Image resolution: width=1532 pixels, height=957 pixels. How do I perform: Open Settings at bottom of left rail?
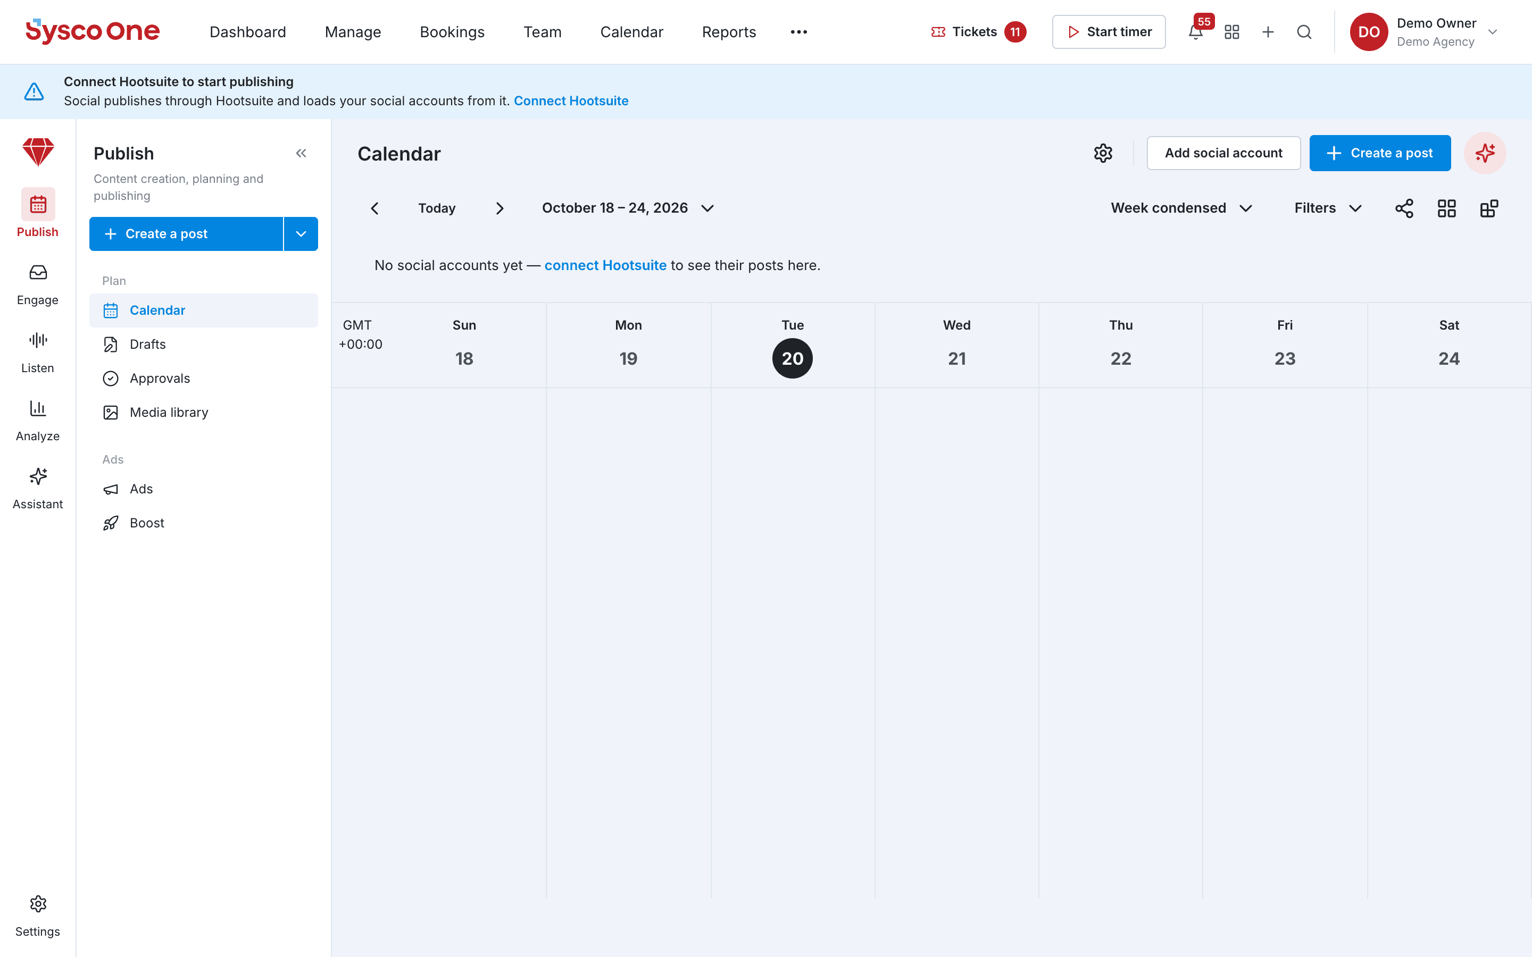click(38, 916)
